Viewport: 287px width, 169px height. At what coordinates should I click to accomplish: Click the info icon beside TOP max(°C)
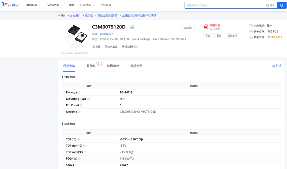85,152
